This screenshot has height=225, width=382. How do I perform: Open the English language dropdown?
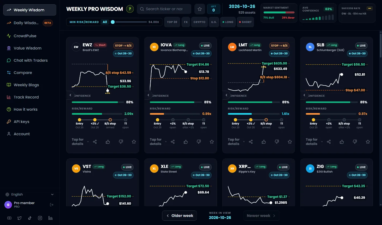(30, 194)
